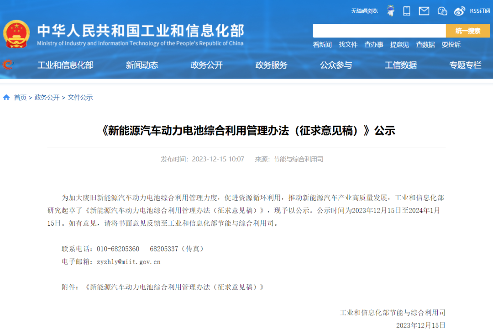The width and height of the screenshot is (493, 330).
Task: Open 工信数据 navigation menu
Action: tap(401, 65)
